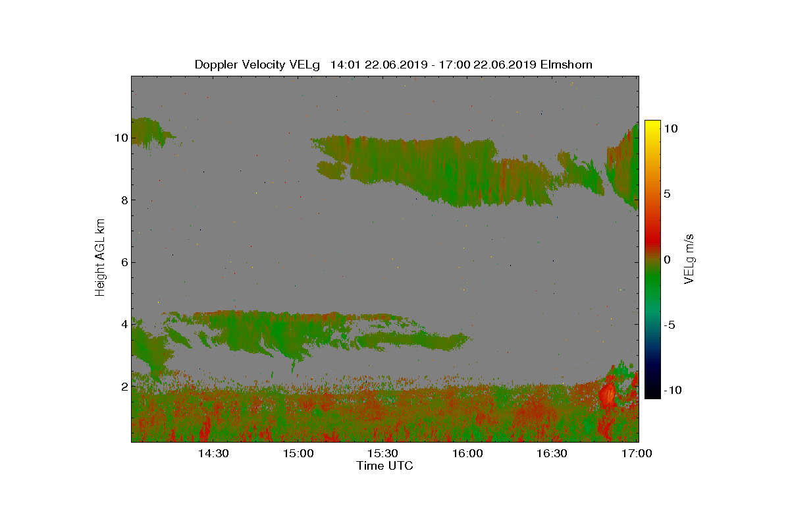Click the "14:30" time tick label
The height and width of the screenshot is (527, 790).
(x=213, y=454)
